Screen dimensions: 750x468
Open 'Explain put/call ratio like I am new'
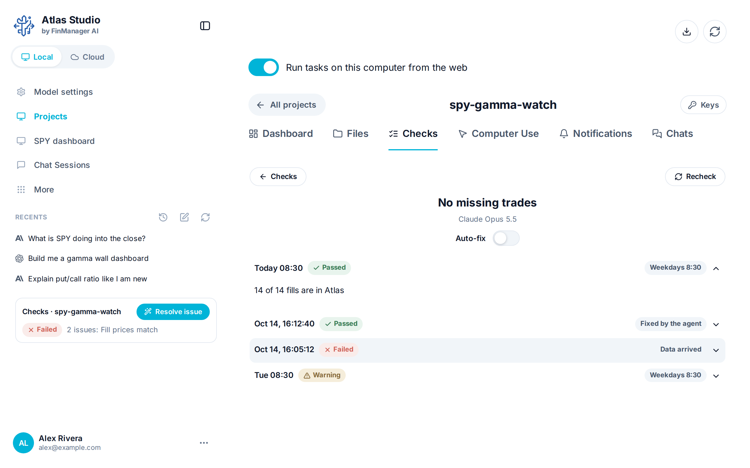[87, 279]
